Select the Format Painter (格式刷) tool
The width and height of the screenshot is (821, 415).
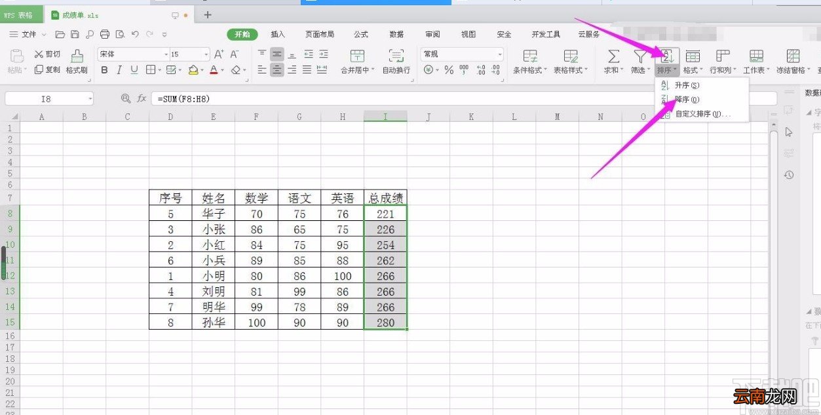click(x=77, y=62)
